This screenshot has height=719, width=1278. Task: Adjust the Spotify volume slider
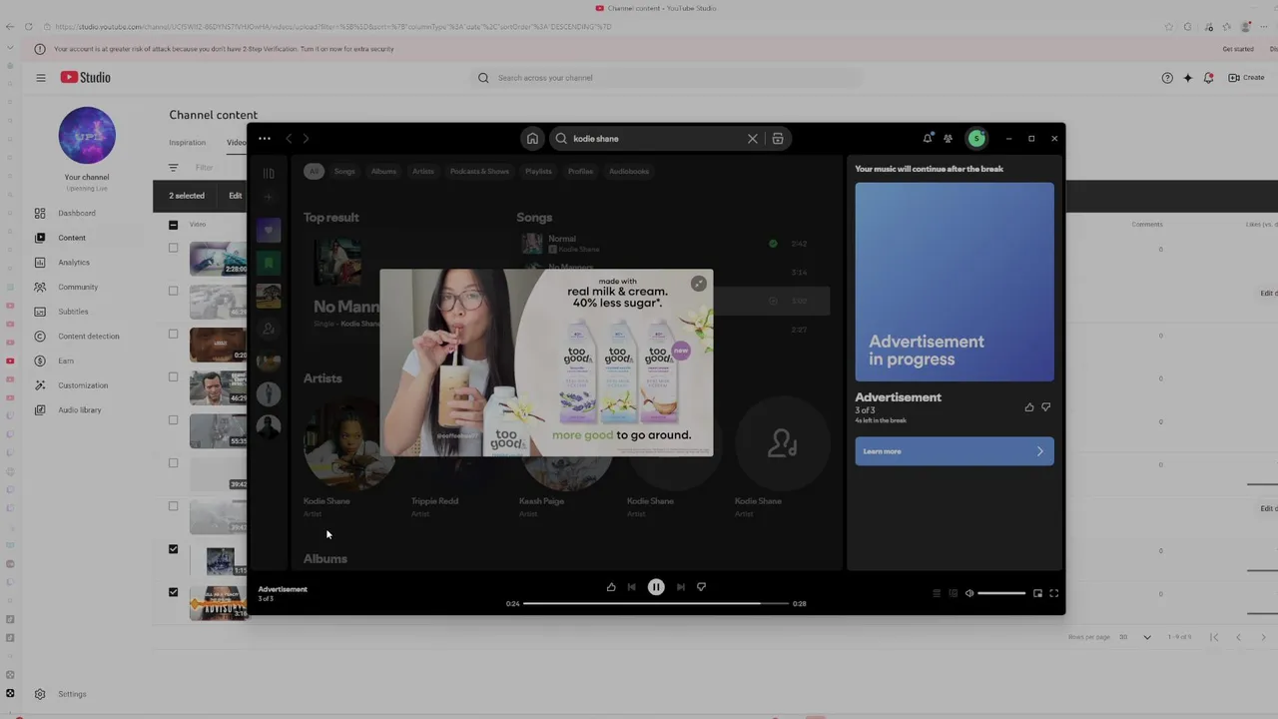click(x=1001, y=593)
